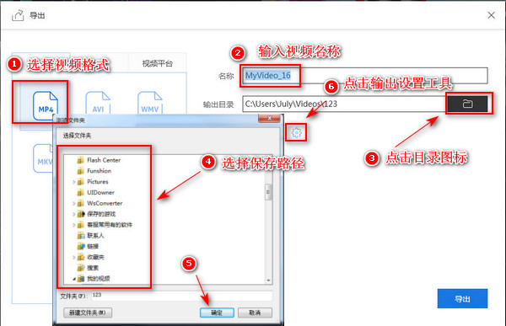Expand the Pictures folder node
Viewport: 506px width, 326px height.
73,182
